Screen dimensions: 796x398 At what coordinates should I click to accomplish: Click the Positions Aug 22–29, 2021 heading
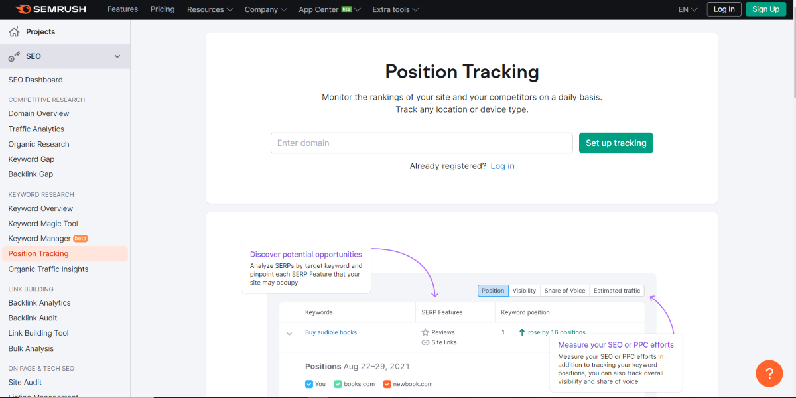tap(358, 366)
